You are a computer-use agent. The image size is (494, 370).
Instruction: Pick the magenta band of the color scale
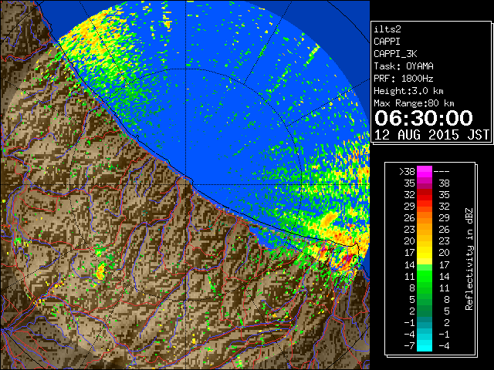pos(425,171)
